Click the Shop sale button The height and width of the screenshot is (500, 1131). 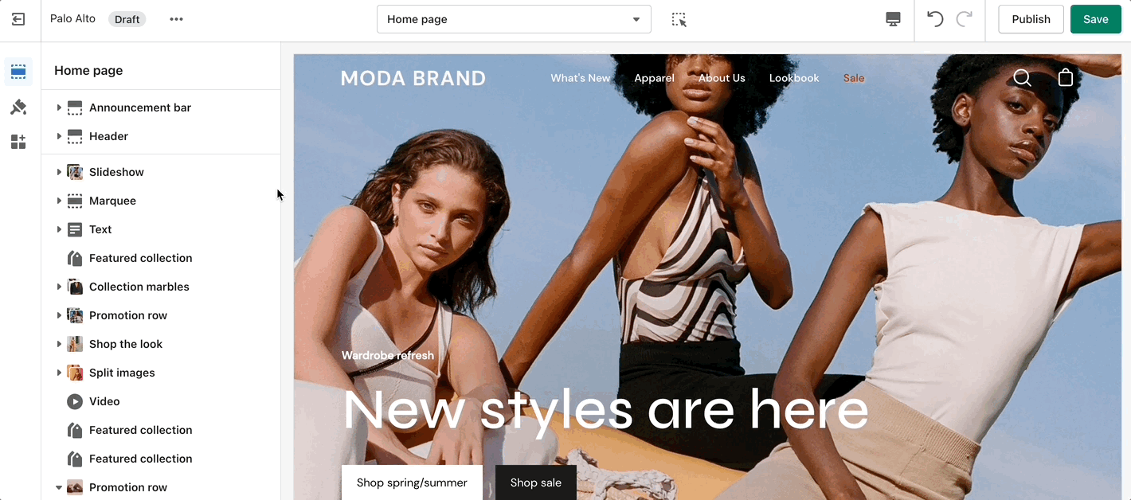(536, 482)
